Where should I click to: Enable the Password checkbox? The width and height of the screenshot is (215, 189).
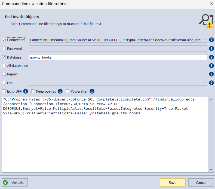[4, 48]
